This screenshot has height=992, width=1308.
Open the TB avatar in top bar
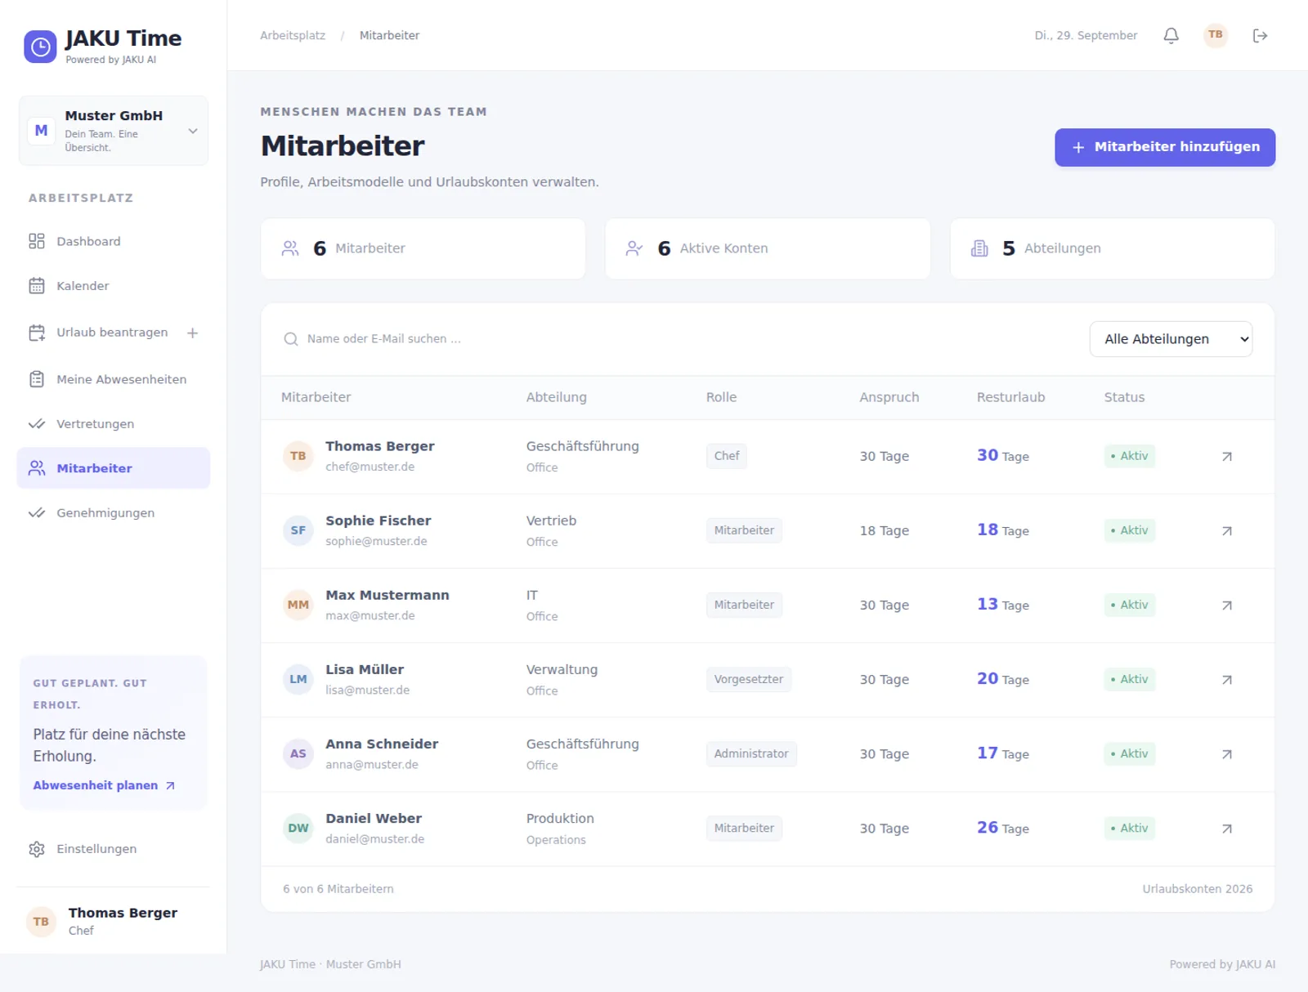(1216, 35)
